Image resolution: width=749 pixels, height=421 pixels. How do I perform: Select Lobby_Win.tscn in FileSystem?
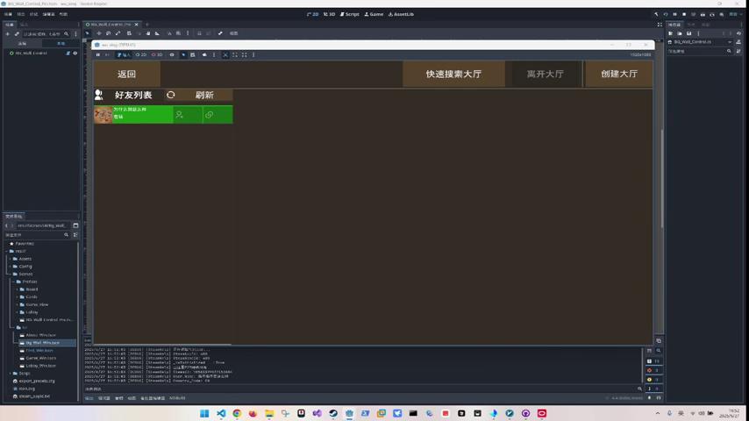(x=40, y=366)
